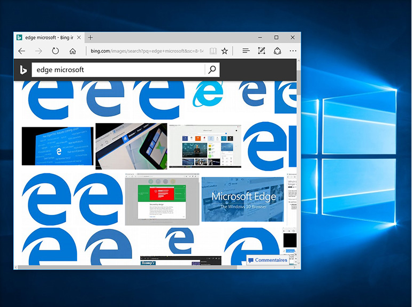
Task: Click the Bing logo in header
Action: [23, 70]
